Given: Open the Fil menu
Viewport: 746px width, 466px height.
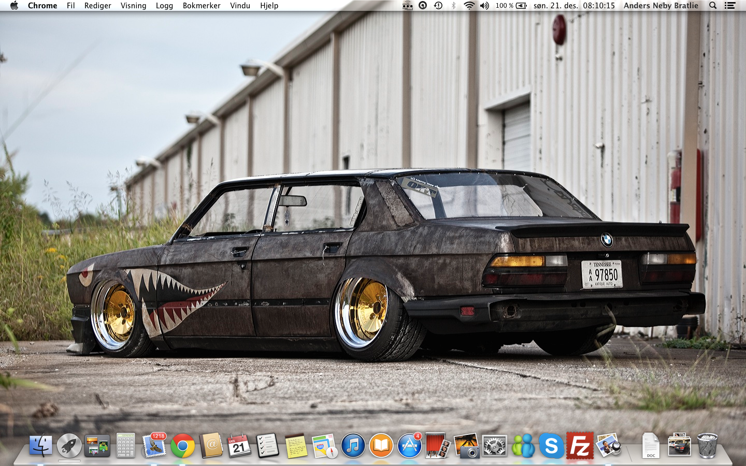Looking at the screenshot, I should click(71, 6).
